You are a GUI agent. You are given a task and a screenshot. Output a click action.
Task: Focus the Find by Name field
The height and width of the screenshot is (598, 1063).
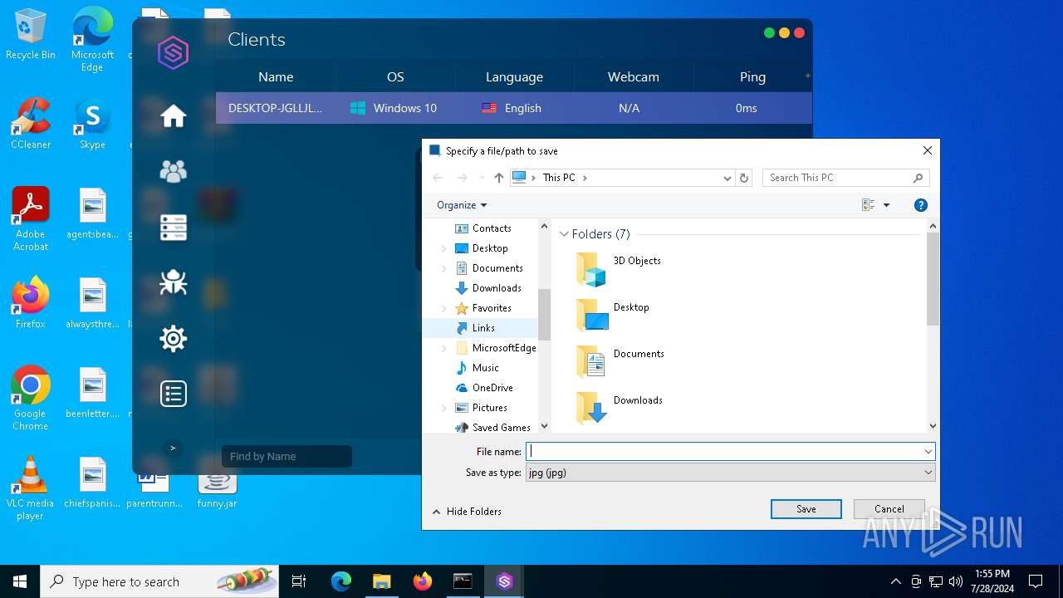[287, 456]
